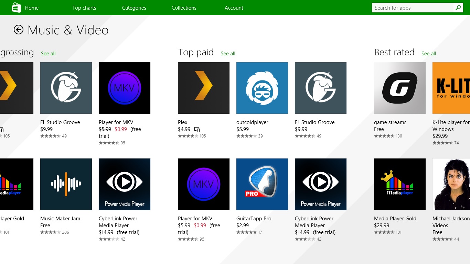Open FL Studio Groove icon in Top paid
The width and height of the screenshot is (470, 264).
321,88
